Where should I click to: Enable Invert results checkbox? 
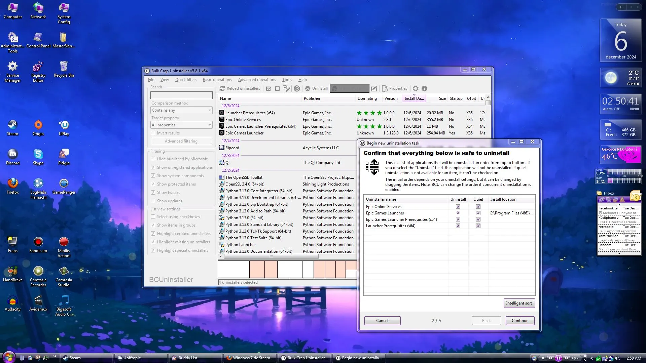[x=153, y=133]
